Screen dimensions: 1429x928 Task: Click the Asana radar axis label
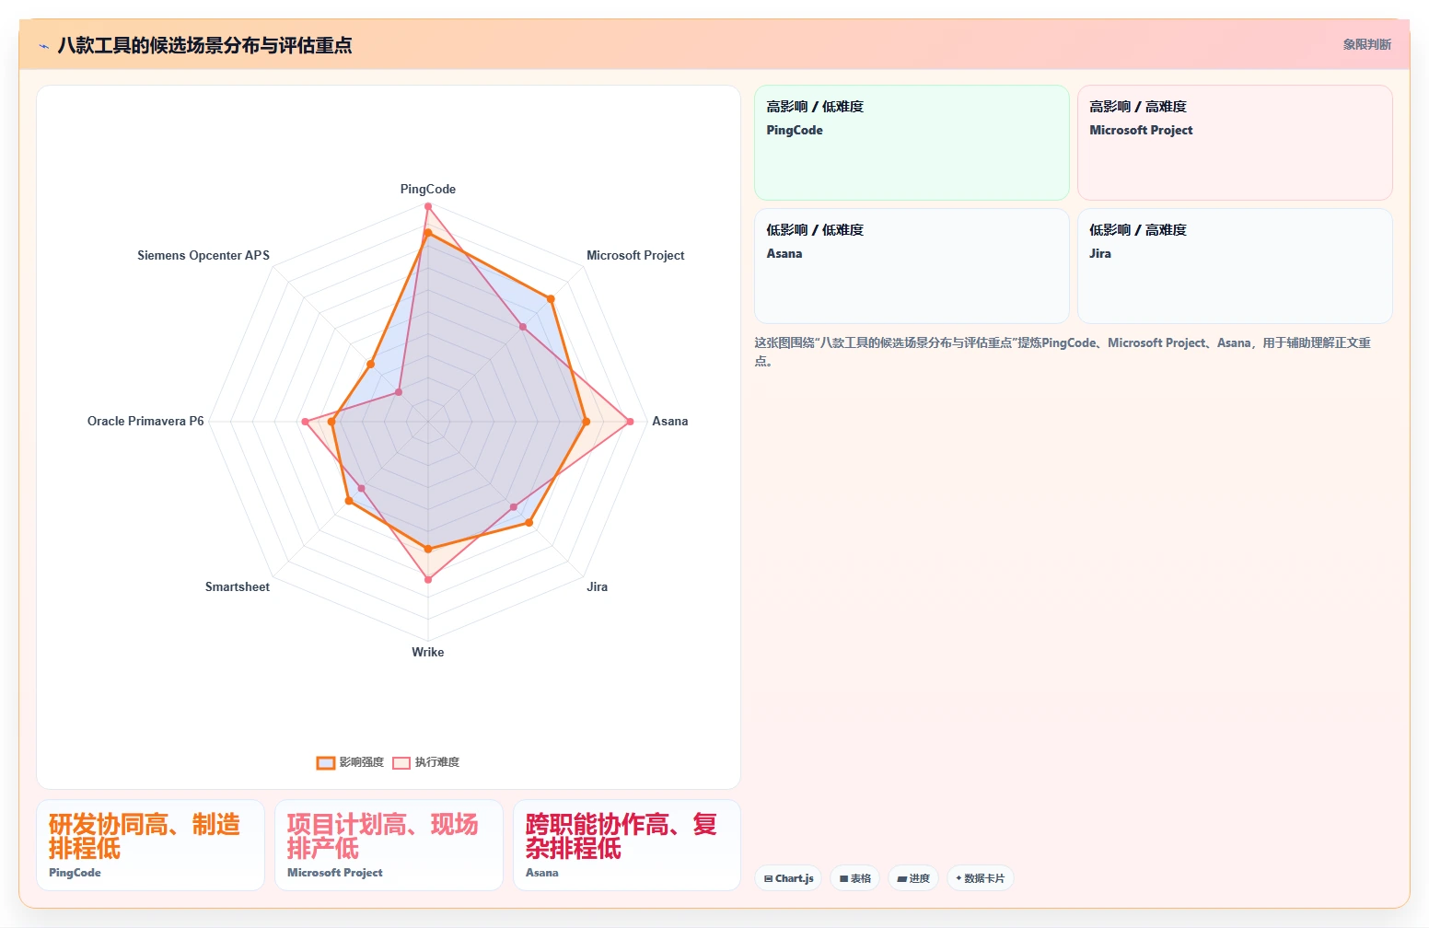[x=670, y=421]
